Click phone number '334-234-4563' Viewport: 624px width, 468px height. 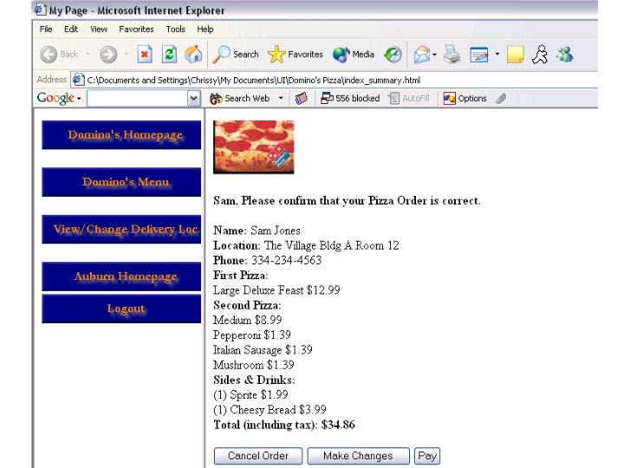[287, 260]
